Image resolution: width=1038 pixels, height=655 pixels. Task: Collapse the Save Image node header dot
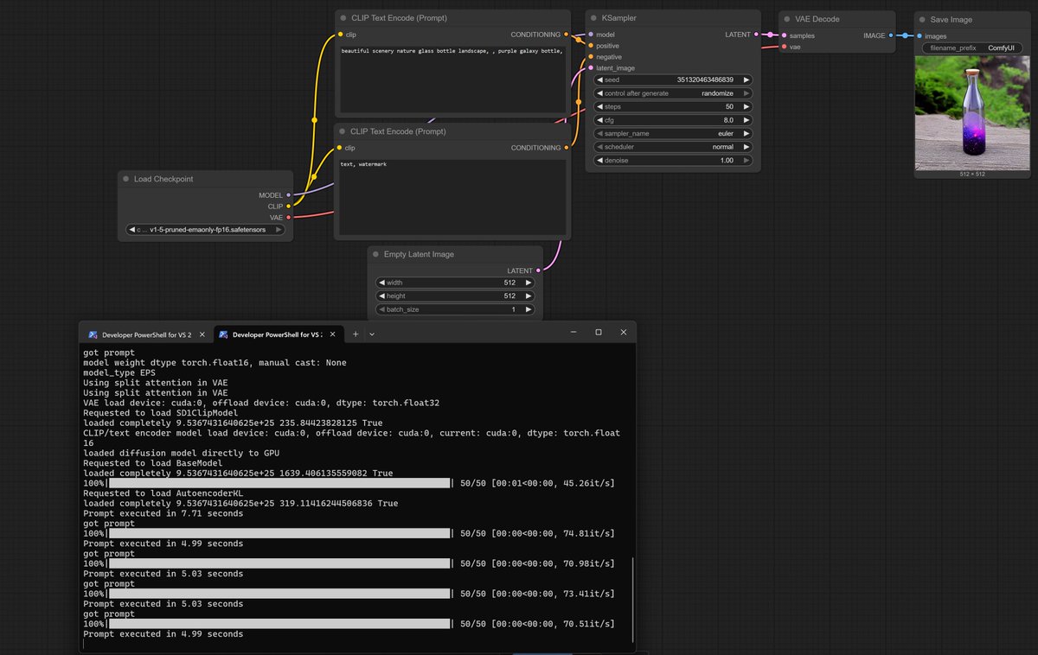(922, 19)
